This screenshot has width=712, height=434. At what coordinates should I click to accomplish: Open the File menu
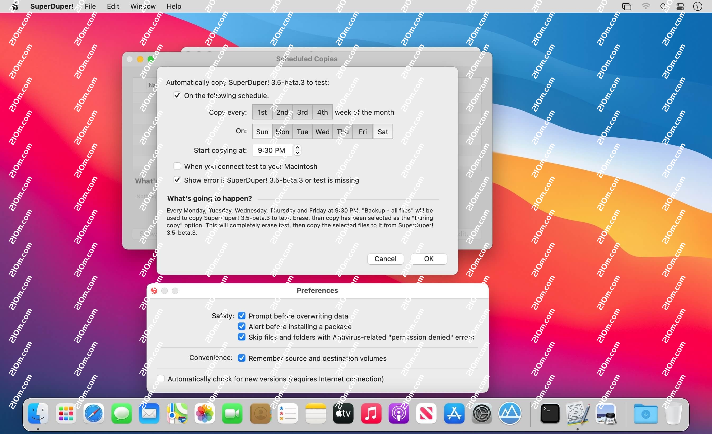pyautogui.click(x=90, y=6)
